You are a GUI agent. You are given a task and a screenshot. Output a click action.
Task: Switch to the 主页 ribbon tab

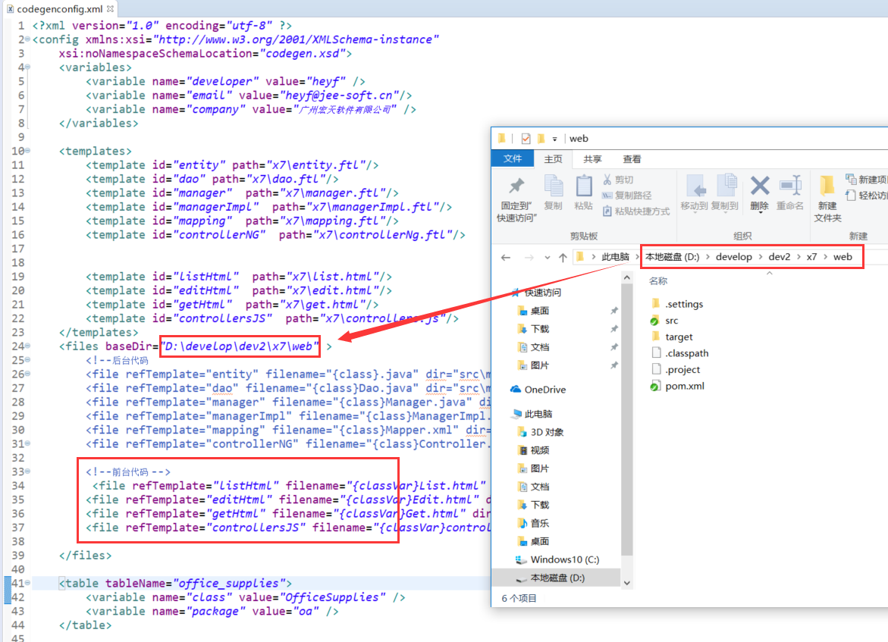point(553,159)
